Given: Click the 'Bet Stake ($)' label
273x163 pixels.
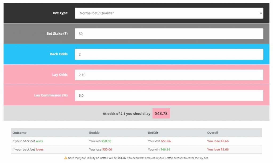Looking at the screenshot, I should click(x=57, y=33).
